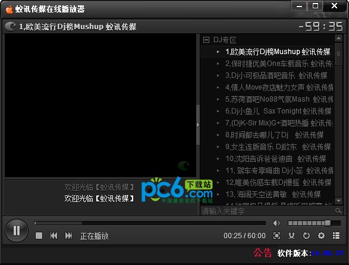Click the highlighted 欢迎光临【蚊讯传媒】 lyric line
349x265 pixels.
click(99, 198)
